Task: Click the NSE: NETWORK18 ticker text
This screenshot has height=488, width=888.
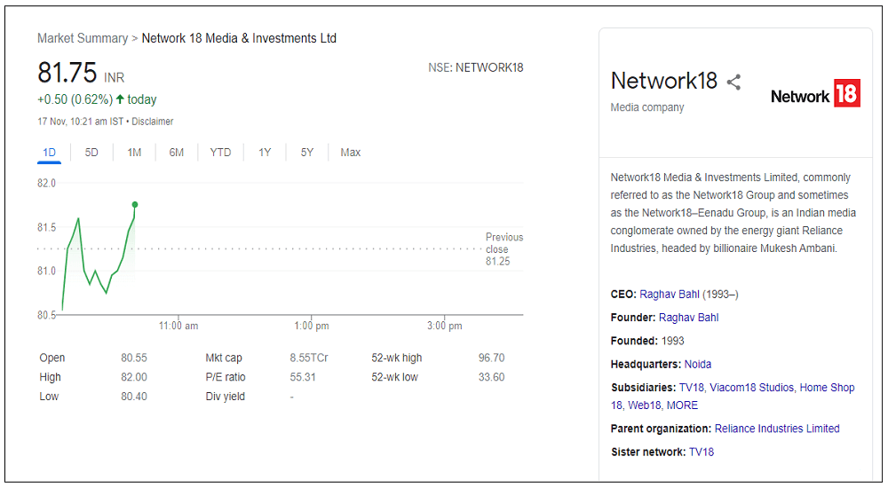Action: point(476,68)
